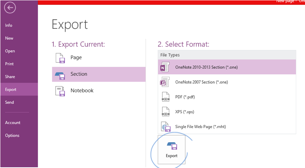Choose the "Notebook" export scope label
Screen dimensions: 305x168
coord(82,90)
